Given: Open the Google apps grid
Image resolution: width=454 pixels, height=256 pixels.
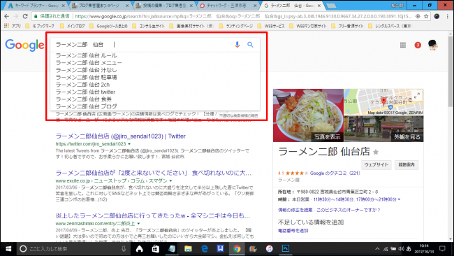Looking at the screenshot, I should point(403,45).
